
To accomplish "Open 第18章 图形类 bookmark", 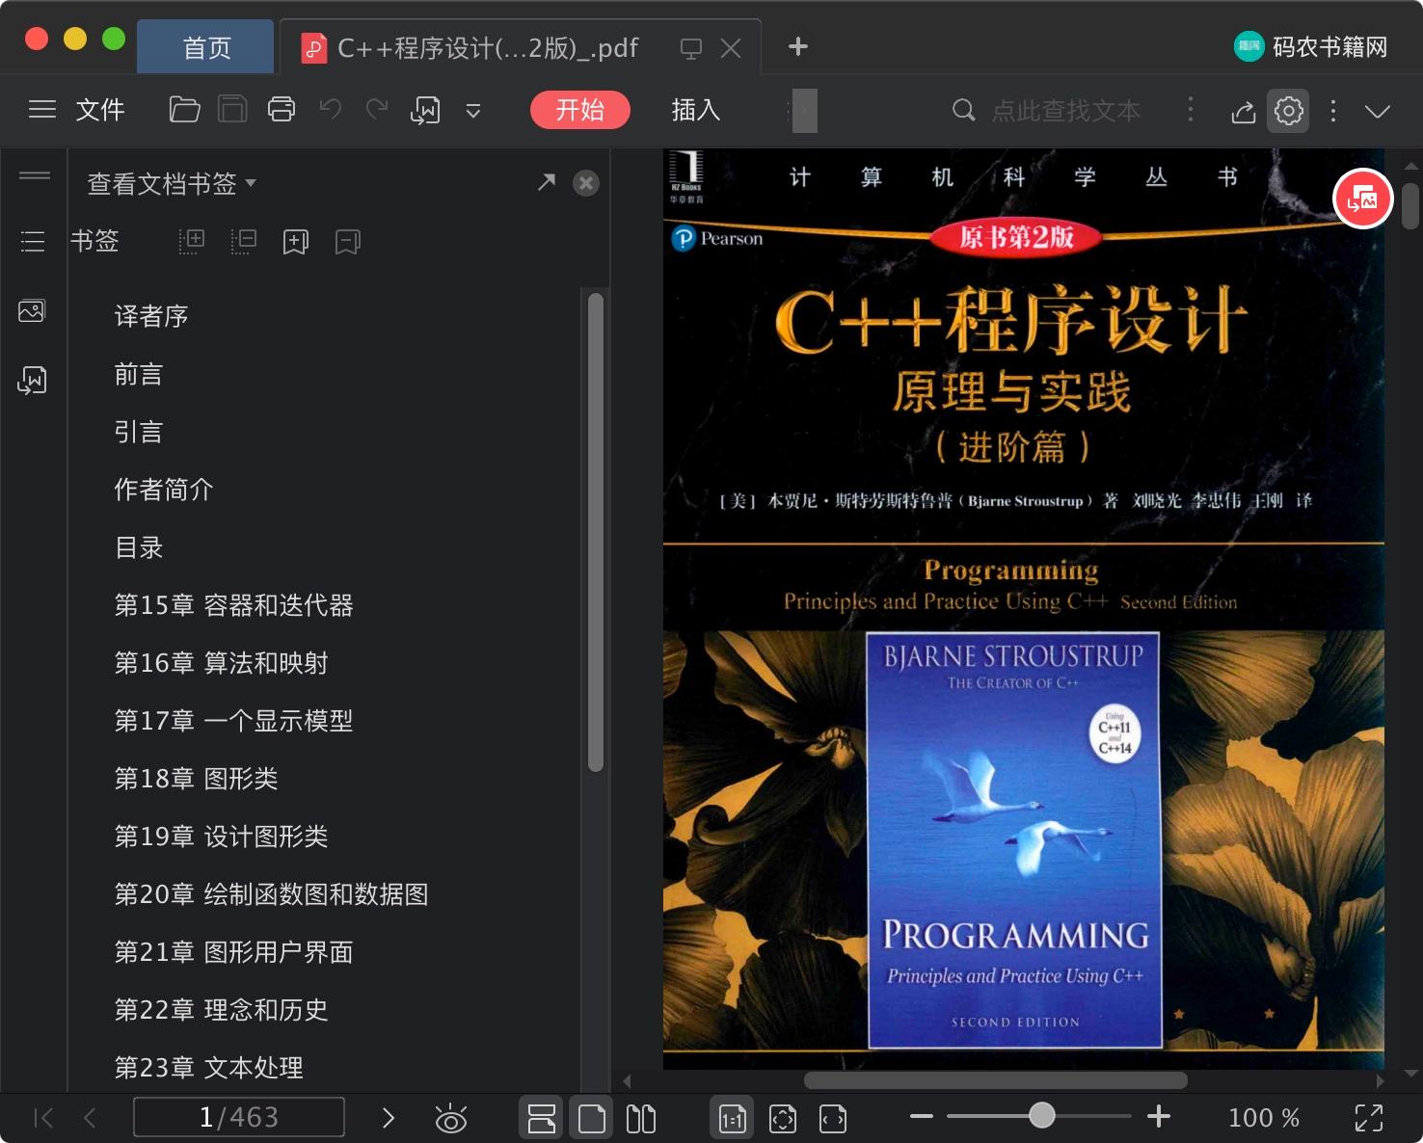I will (197, 779).
